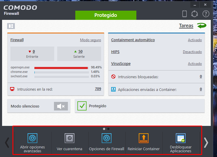217x157 pixels.
Task: Open the Tareas link
Action: (x=186, y=26)
